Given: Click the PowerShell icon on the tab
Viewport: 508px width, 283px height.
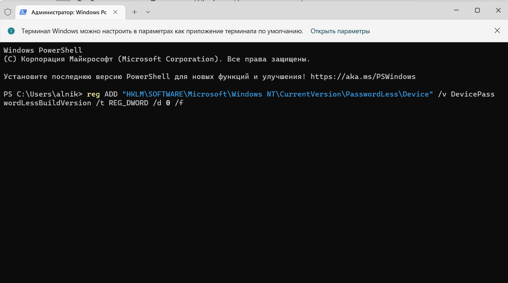Looking at the screenshot, I should (x=23, y=12).
